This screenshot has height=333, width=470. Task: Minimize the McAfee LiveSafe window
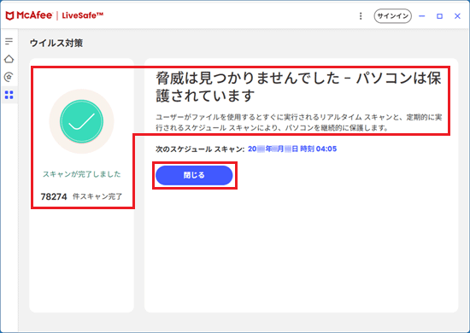422,16
